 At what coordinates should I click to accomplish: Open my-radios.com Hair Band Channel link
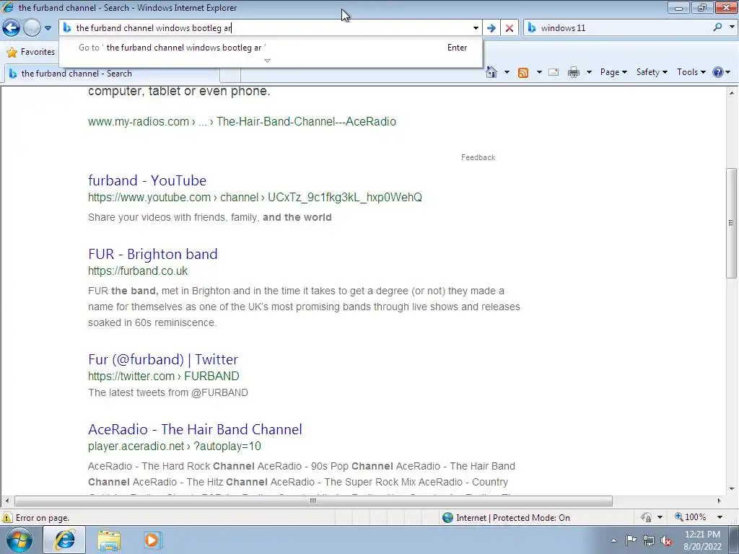[242, 121]
